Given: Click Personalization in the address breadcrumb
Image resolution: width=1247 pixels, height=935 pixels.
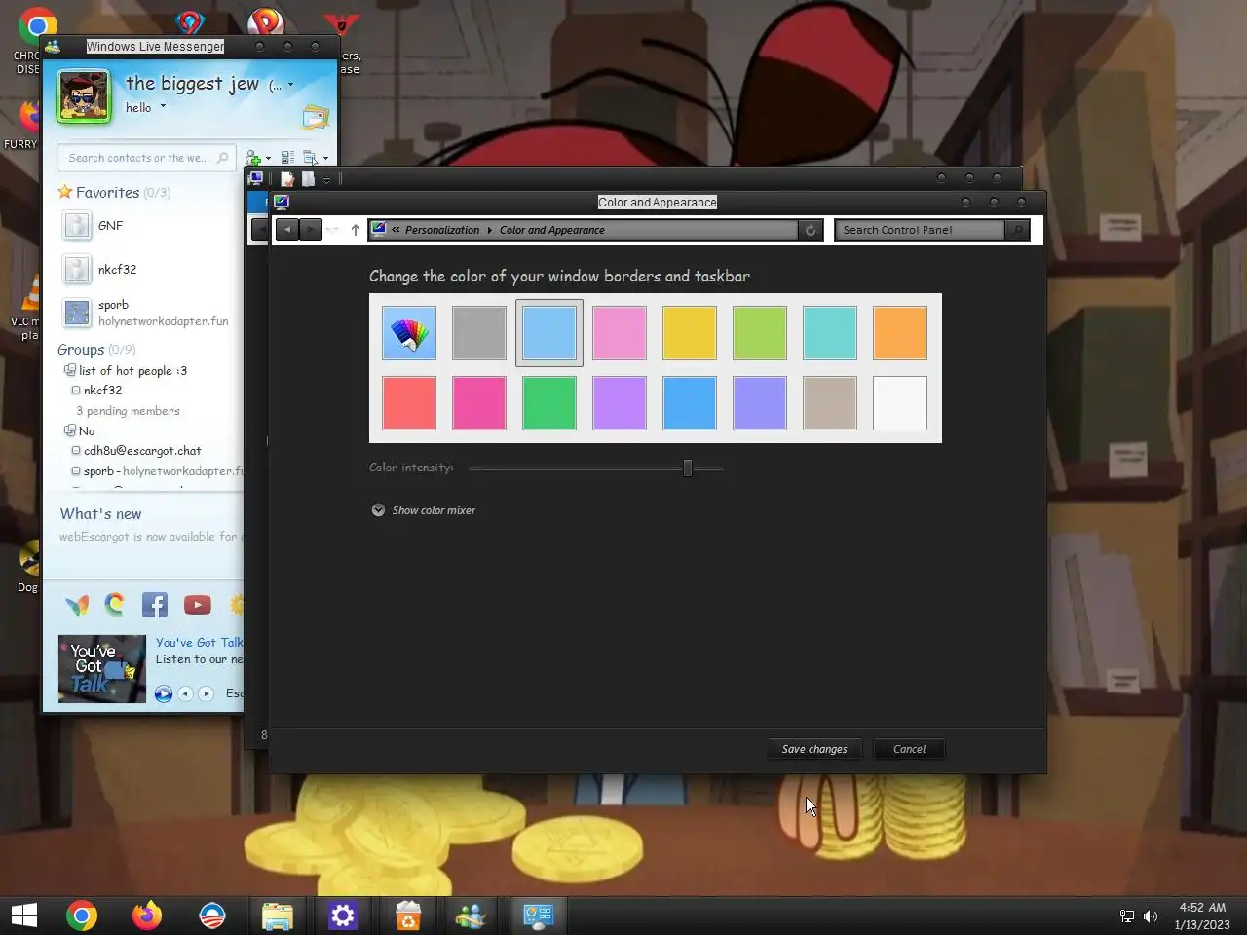Looking at the screenshot, I should coord(442,230).
